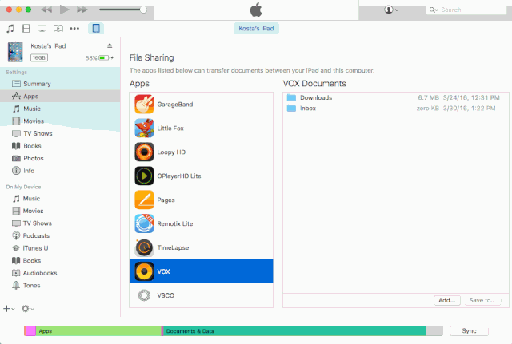Open the Kosta's iPad tab
This screenshot has width=512, height=344.
(256, 29)
